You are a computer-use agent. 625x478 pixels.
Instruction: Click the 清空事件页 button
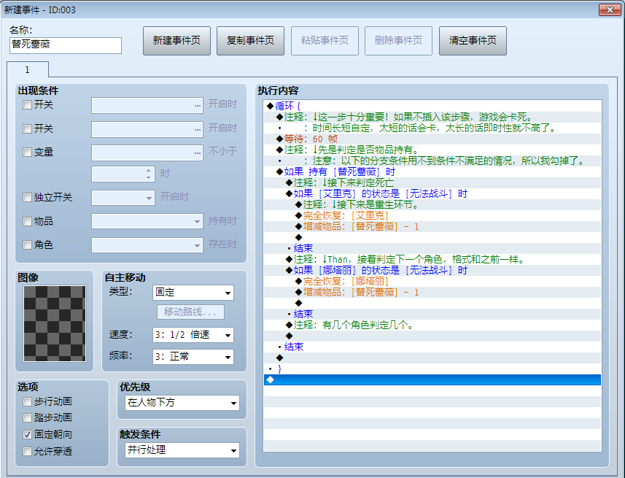click(x=473, y=41)
